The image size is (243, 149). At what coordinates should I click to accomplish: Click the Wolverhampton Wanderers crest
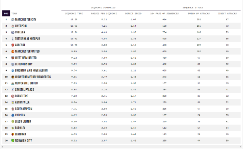[13, 77]
